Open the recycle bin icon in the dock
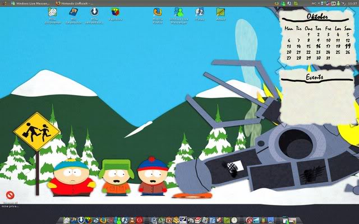359x224 pixels. tap(89, 220)
